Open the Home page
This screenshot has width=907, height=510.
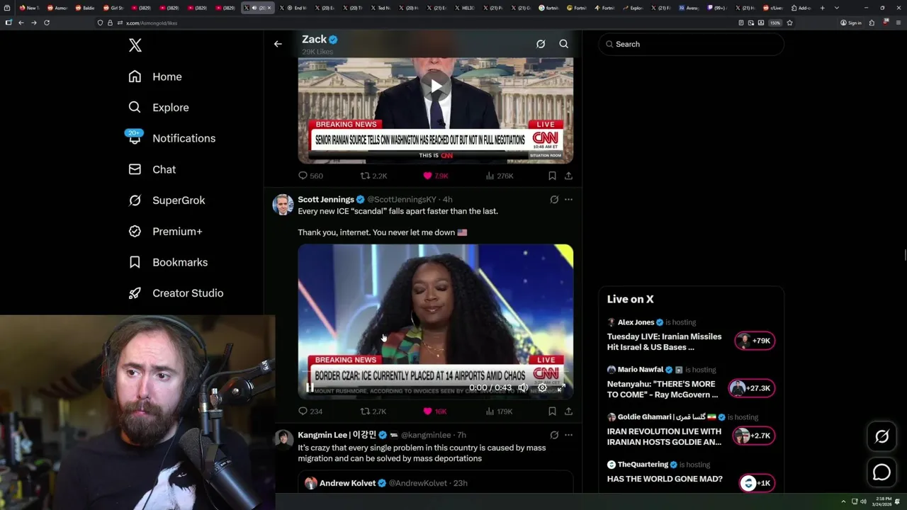pos(155,76)
